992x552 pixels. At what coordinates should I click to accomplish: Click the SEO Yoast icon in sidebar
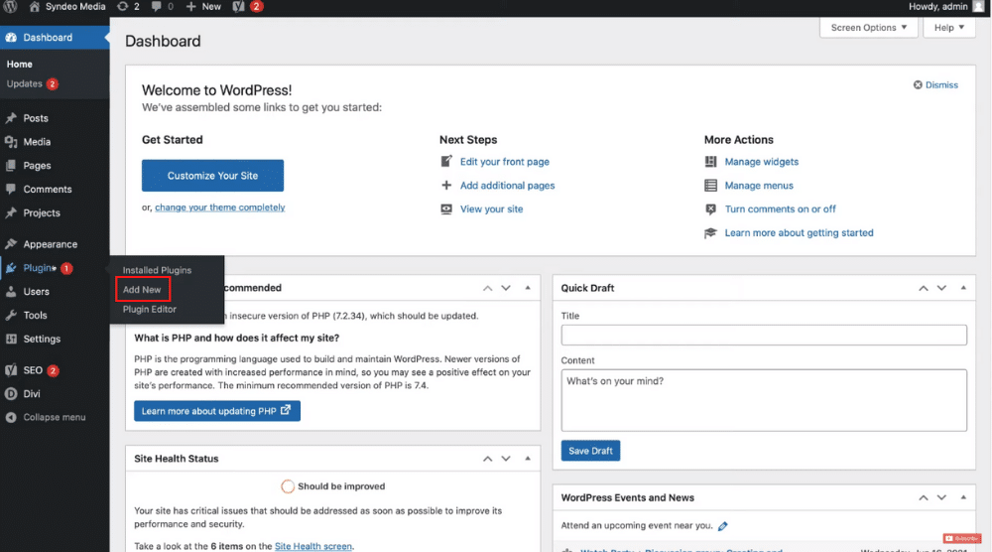coord(11,370)
